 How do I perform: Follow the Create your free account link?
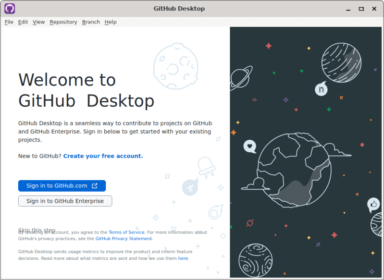coord(103,156)
